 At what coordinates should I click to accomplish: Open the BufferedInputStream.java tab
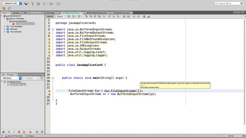96,13
